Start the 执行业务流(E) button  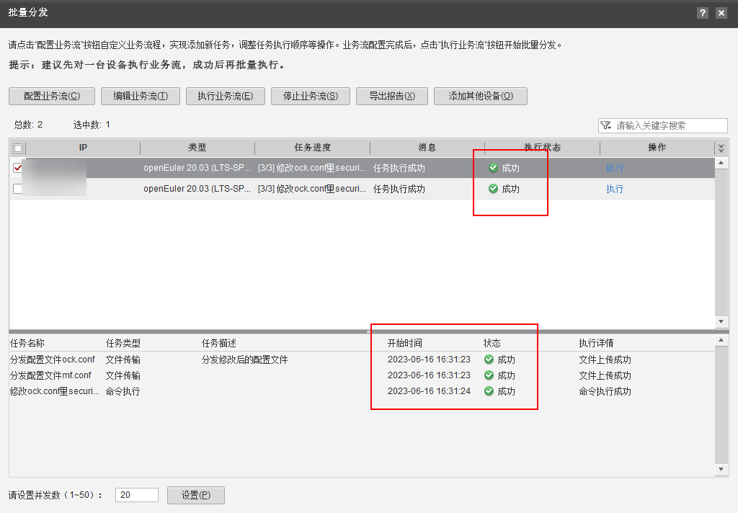pos(226,96)
